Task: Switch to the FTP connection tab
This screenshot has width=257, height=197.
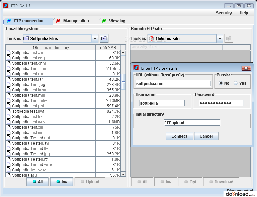Action: 28,21
